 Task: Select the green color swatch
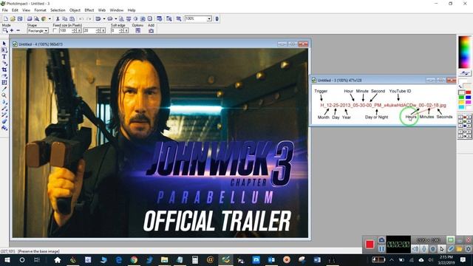(x=461, y=98)
